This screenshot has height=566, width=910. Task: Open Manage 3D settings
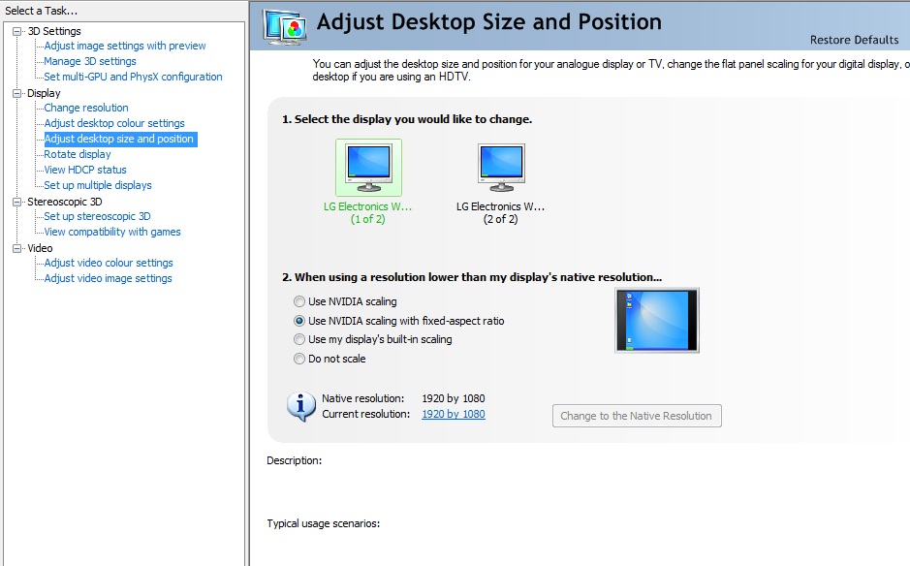coord(90,61)
